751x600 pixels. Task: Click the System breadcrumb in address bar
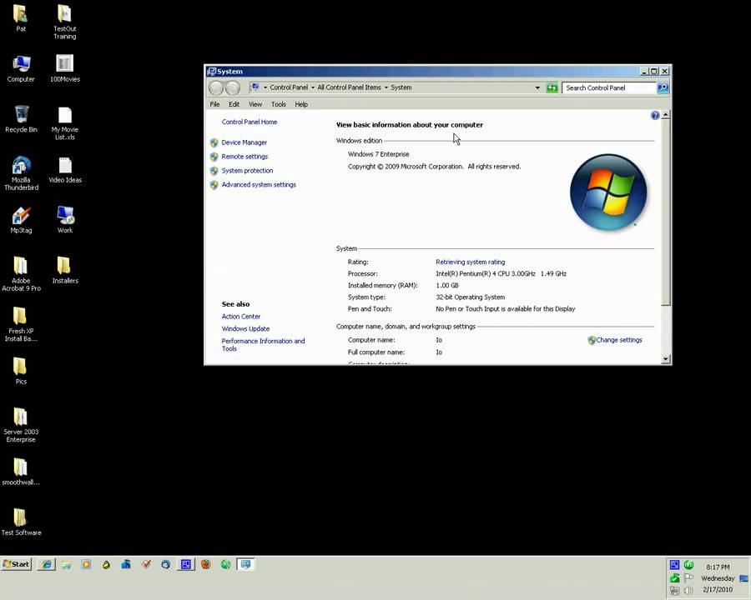[401, 87]
